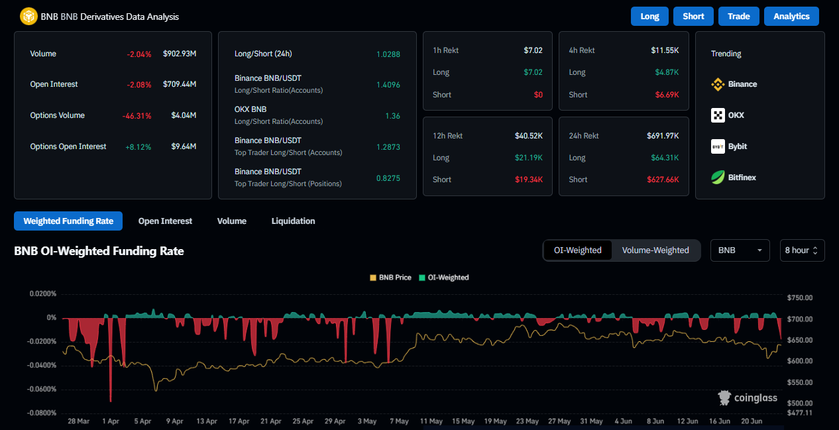Screen dimensions: 839x430
Task: Click the BNB coin logo icon
Action: pyautogui.click(x=28, y=17)
